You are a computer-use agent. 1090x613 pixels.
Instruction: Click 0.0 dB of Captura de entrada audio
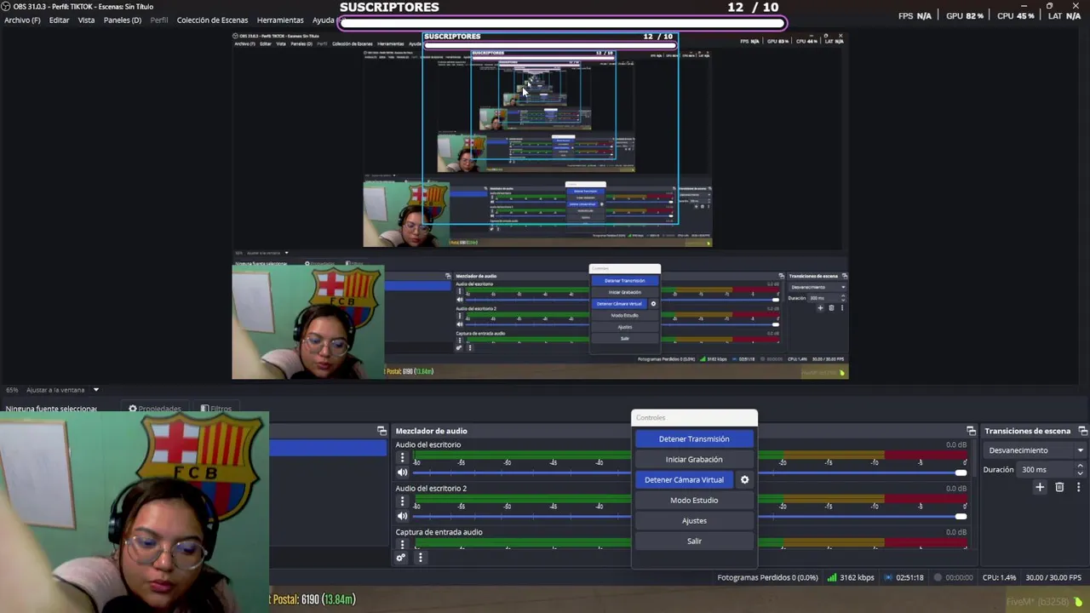[956, 532]
